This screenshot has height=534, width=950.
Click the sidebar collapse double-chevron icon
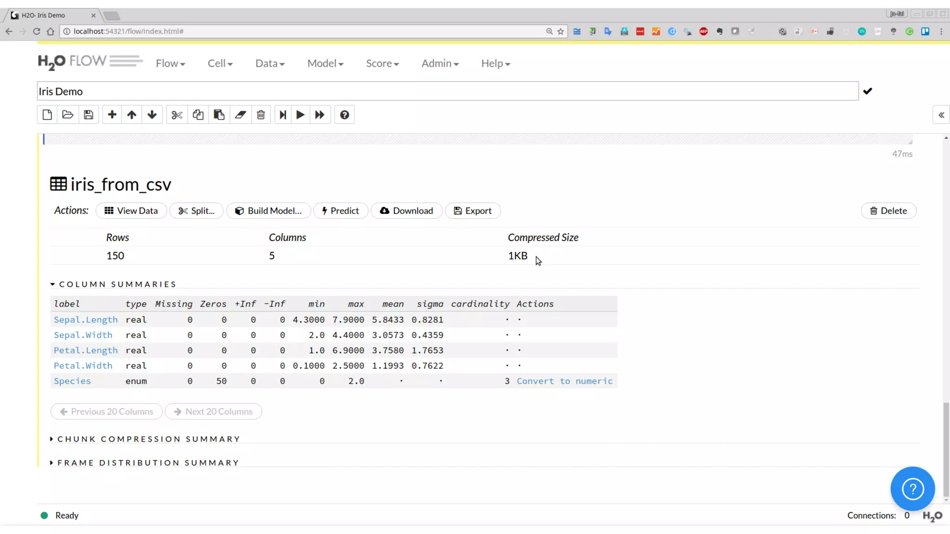pos(941,115)
